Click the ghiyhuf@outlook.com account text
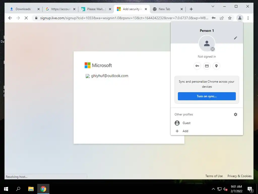This screenshot has height=194, width=258. pos(110,76)
